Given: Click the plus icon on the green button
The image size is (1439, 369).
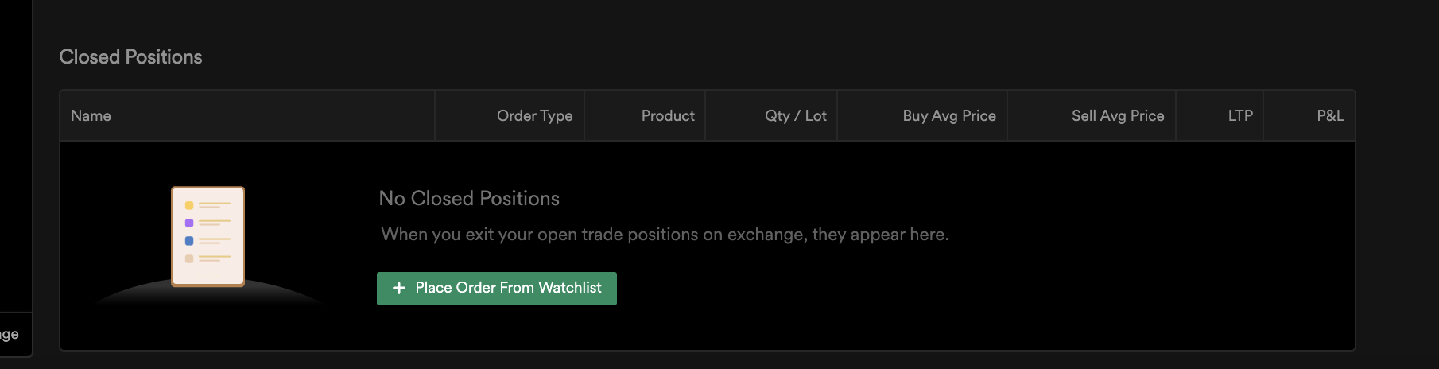Looking at the screenshot, I should [x=399, y=288].
